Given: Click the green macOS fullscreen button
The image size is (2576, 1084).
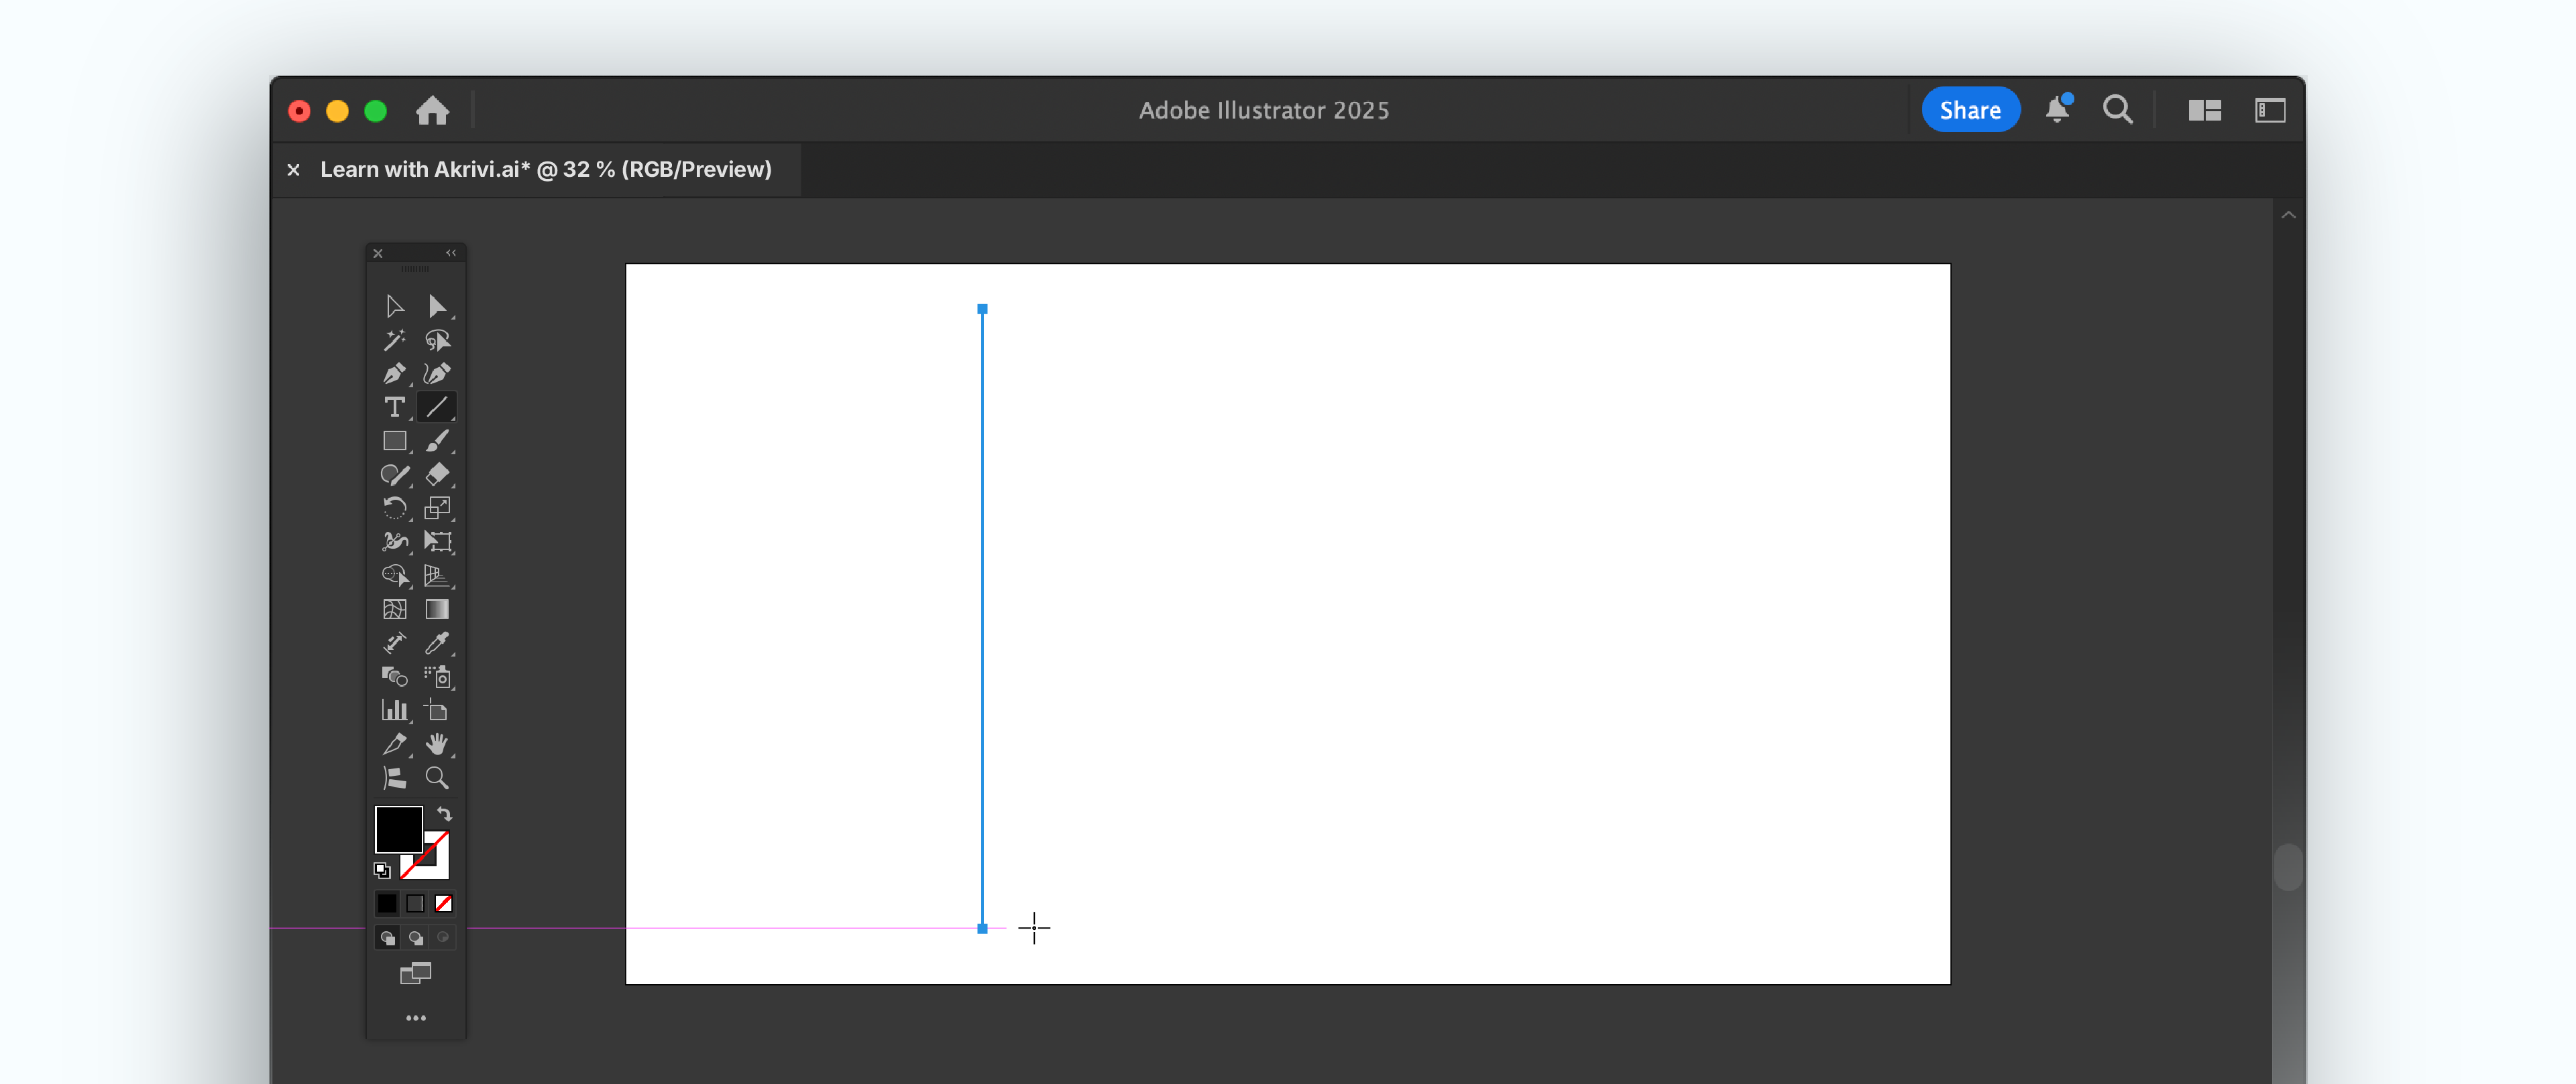Looking at the screenshot, I should pos(375,111).
